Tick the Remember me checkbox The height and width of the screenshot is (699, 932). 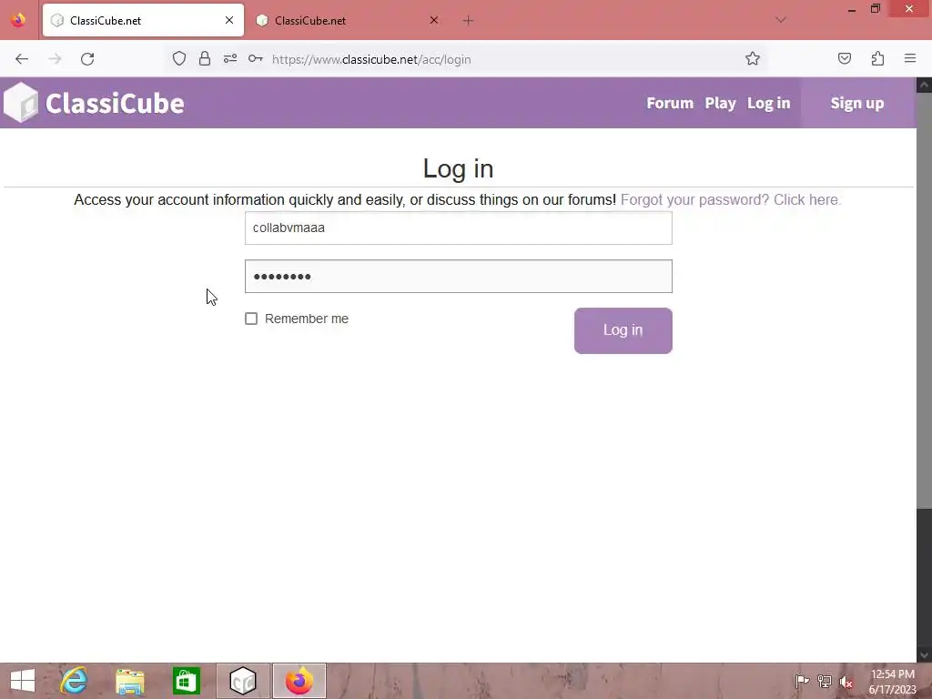tap(251, 319)
